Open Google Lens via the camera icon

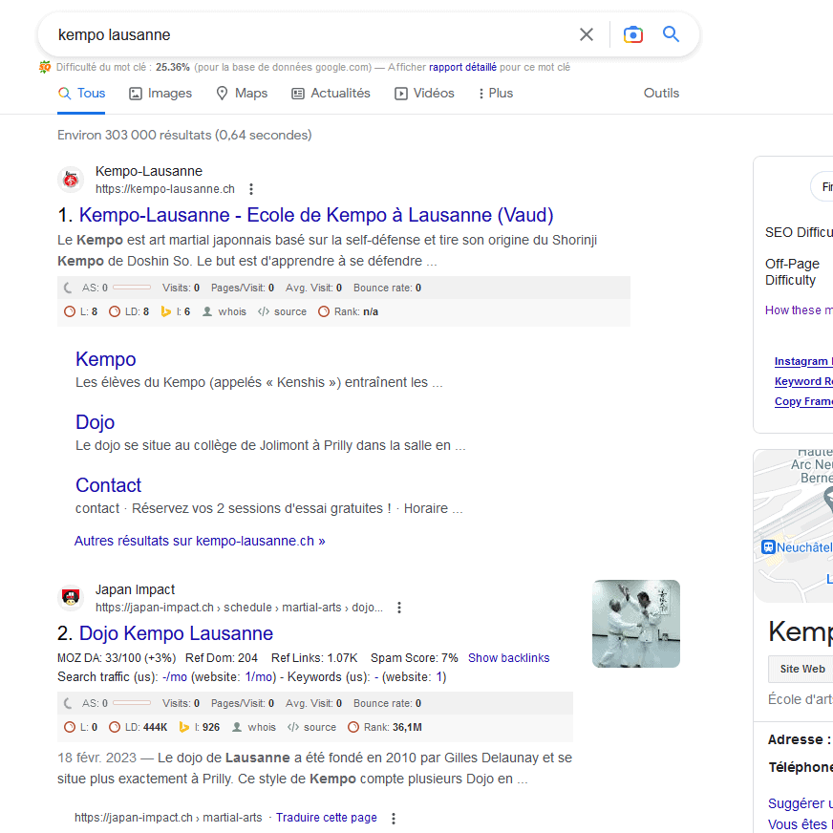[x=632, y=33]
